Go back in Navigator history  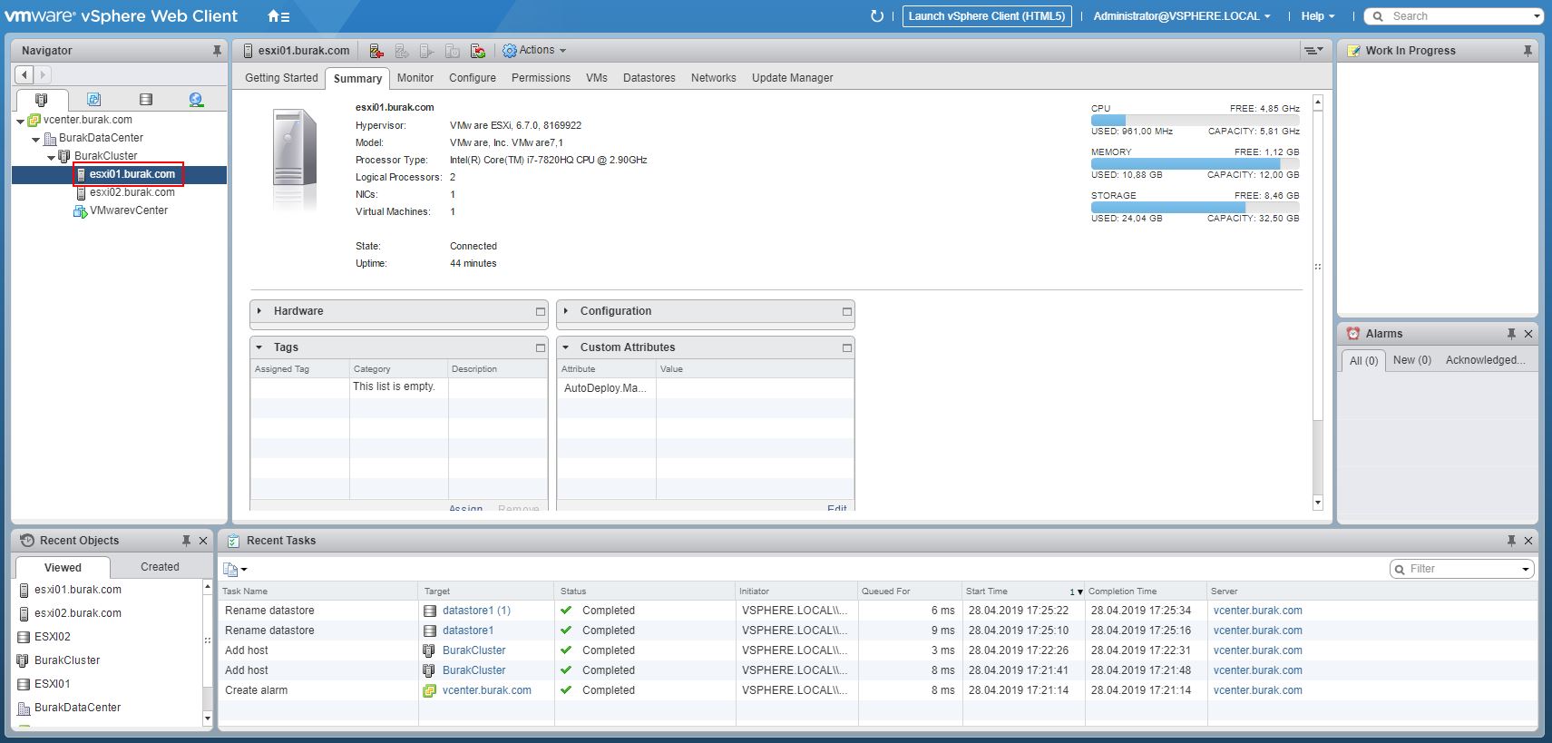[x=24, y=74]
